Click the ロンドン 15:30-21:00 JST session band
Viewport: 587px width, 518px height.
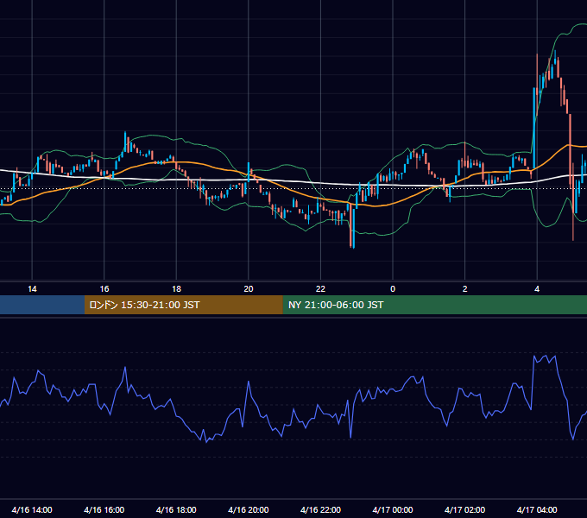[183, 305]
